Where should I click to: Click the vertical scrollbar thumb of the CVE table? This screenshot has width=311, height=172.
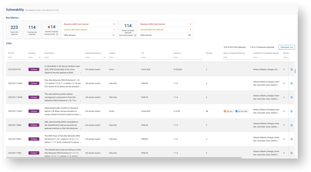tap(295, 71)
